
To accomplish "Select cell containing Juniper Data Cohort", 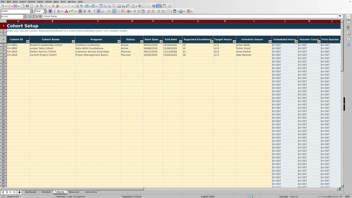I will (x=52, y=48).
